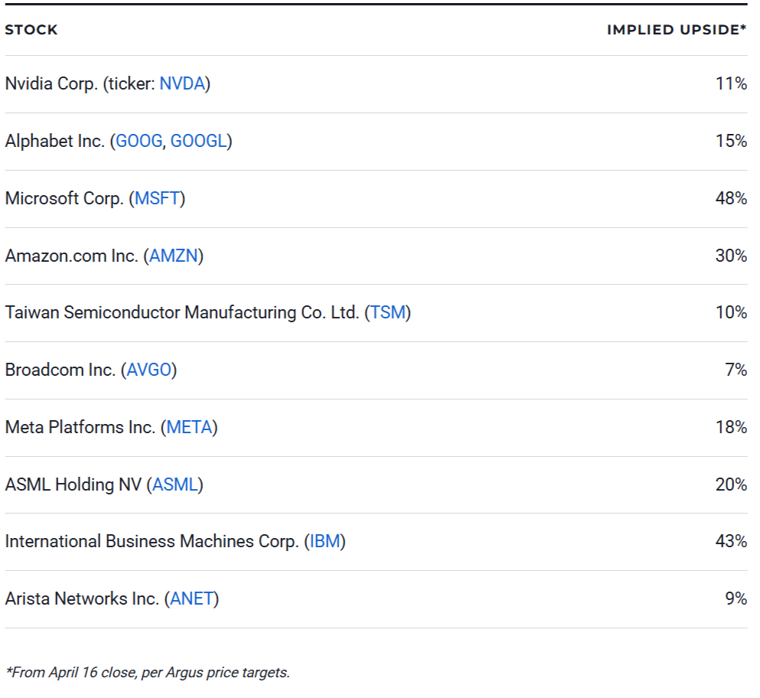
Task: Select the 7% upside value for Broadcom
Action: pos(736,370)
